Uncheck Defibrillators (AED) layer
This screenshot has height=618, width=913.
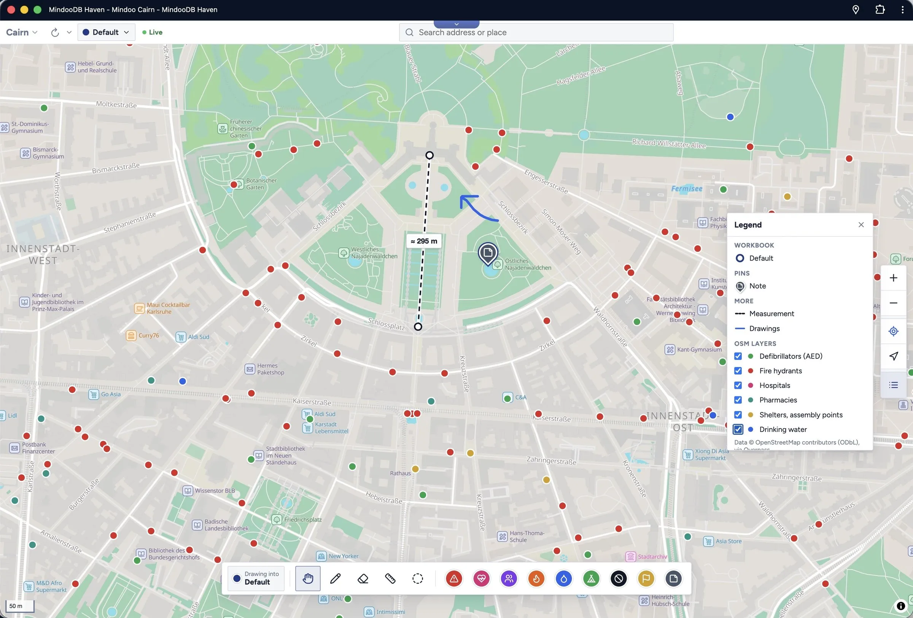[x=738, y=356]
